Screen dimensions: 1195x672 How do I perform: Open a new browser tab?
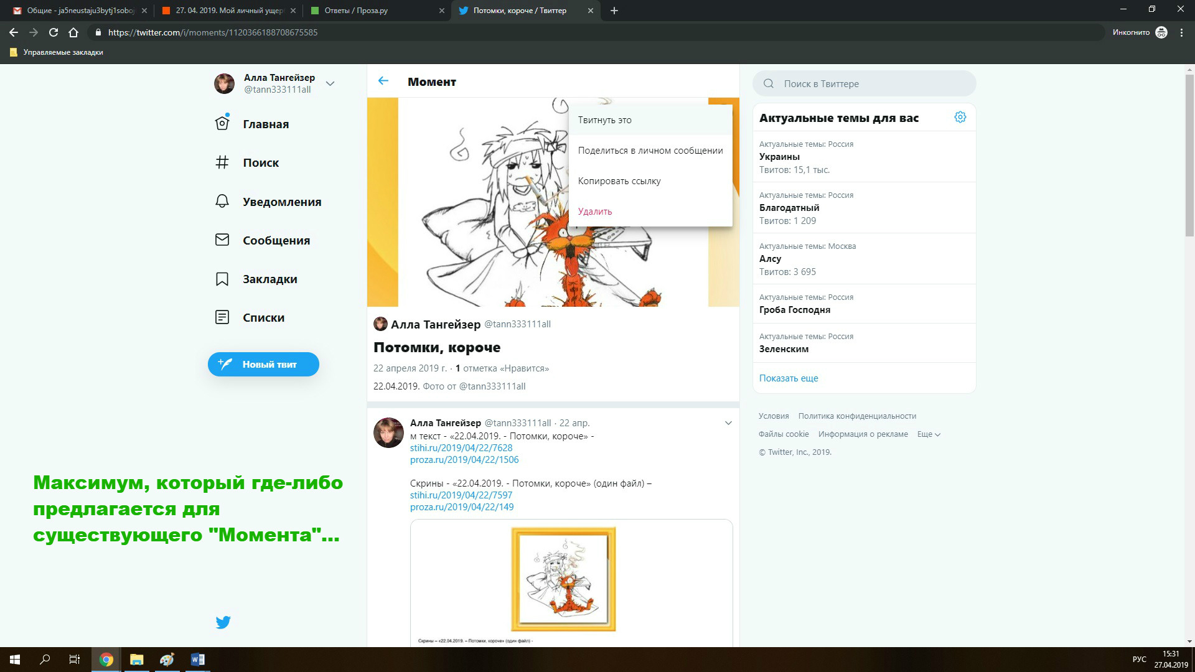pos(614,11)
